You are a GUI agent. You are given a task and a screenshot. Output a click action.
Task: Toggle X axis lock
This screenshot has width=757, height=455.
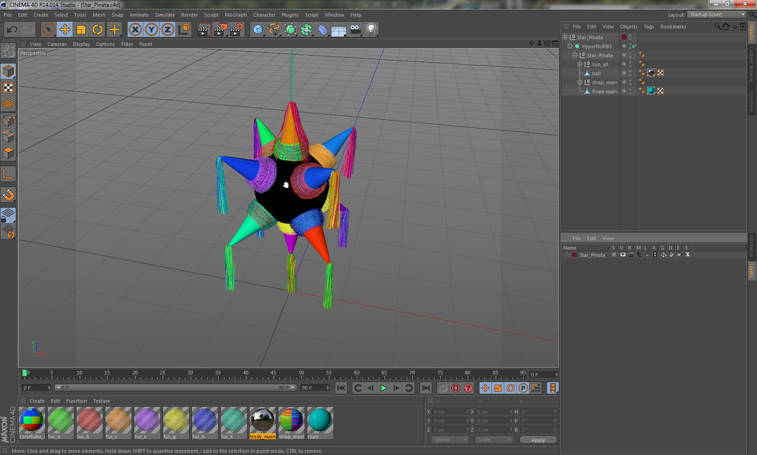pos(135,30)
